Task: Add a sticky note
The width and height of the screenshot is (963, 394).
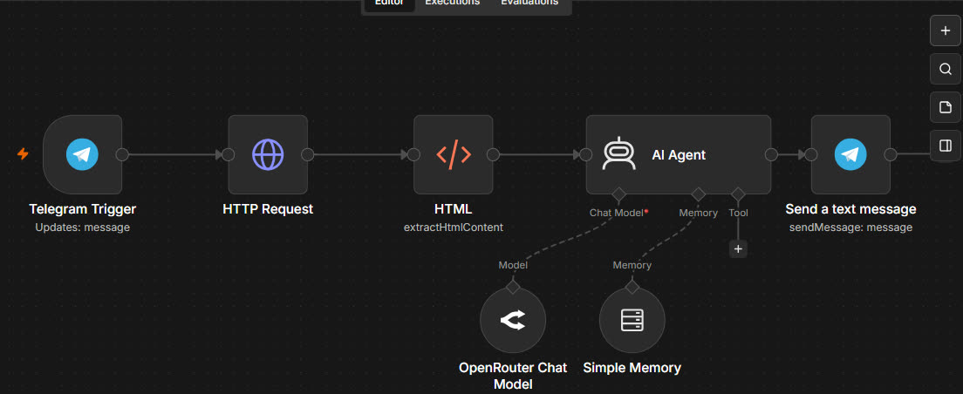Action: [946, 107]
